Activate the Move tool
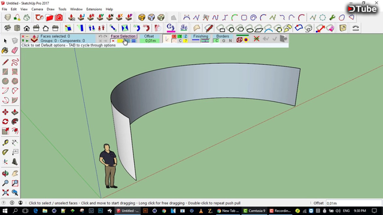Viewport: 383px width, 215px height. point(5,112)
